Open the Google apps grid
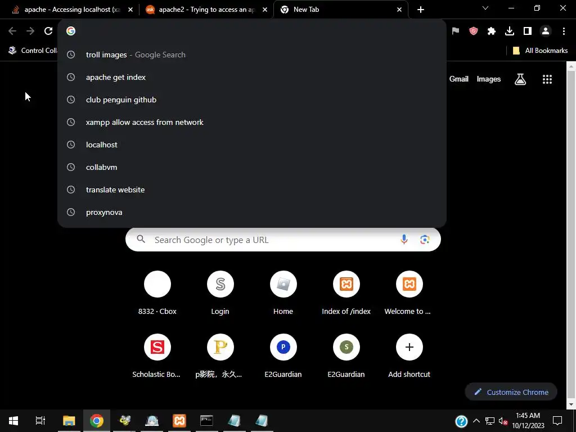Image resolution: width=576 pixels, height=432 pixels. coord(547,79)
